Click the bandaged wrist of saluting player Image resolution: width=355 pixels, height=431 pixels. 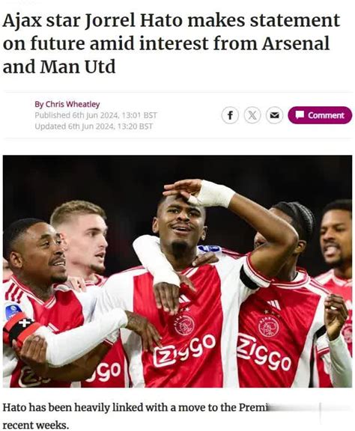[216, 194]
